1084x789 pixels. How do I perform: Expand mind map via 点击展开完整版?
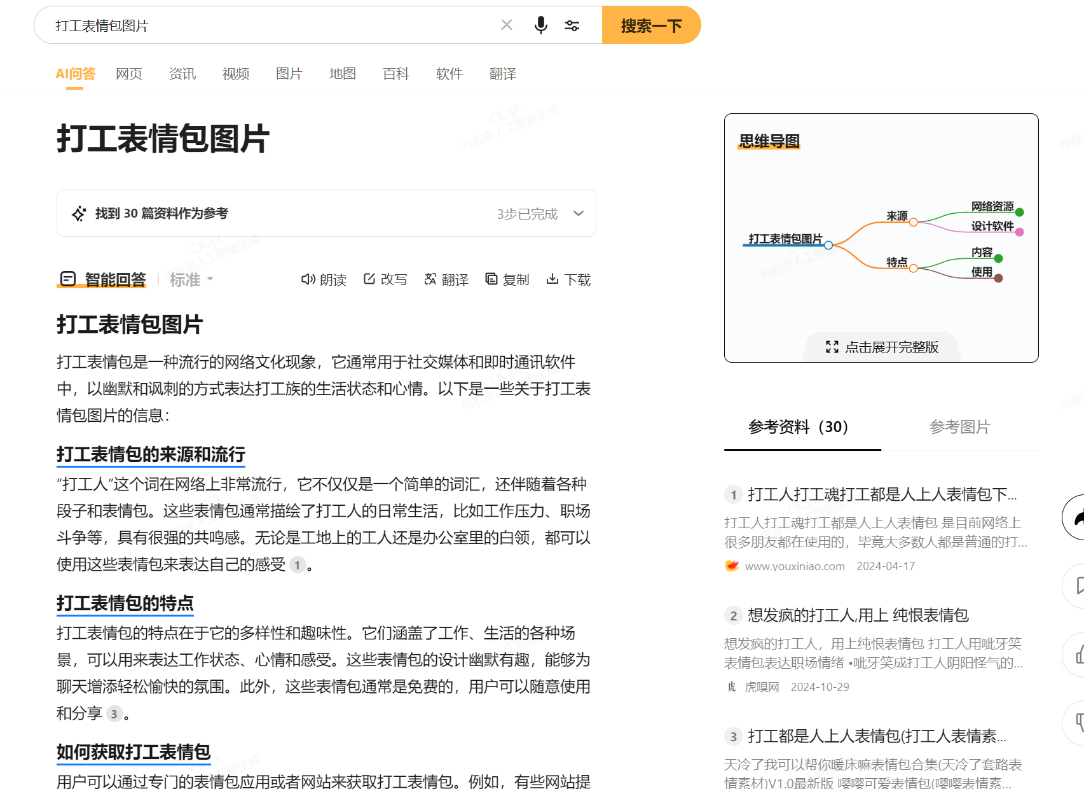click(882, 347)
